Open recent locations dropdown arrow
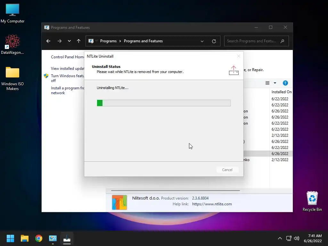The width and height of the screenshot is (328, 246). (69, 41)
